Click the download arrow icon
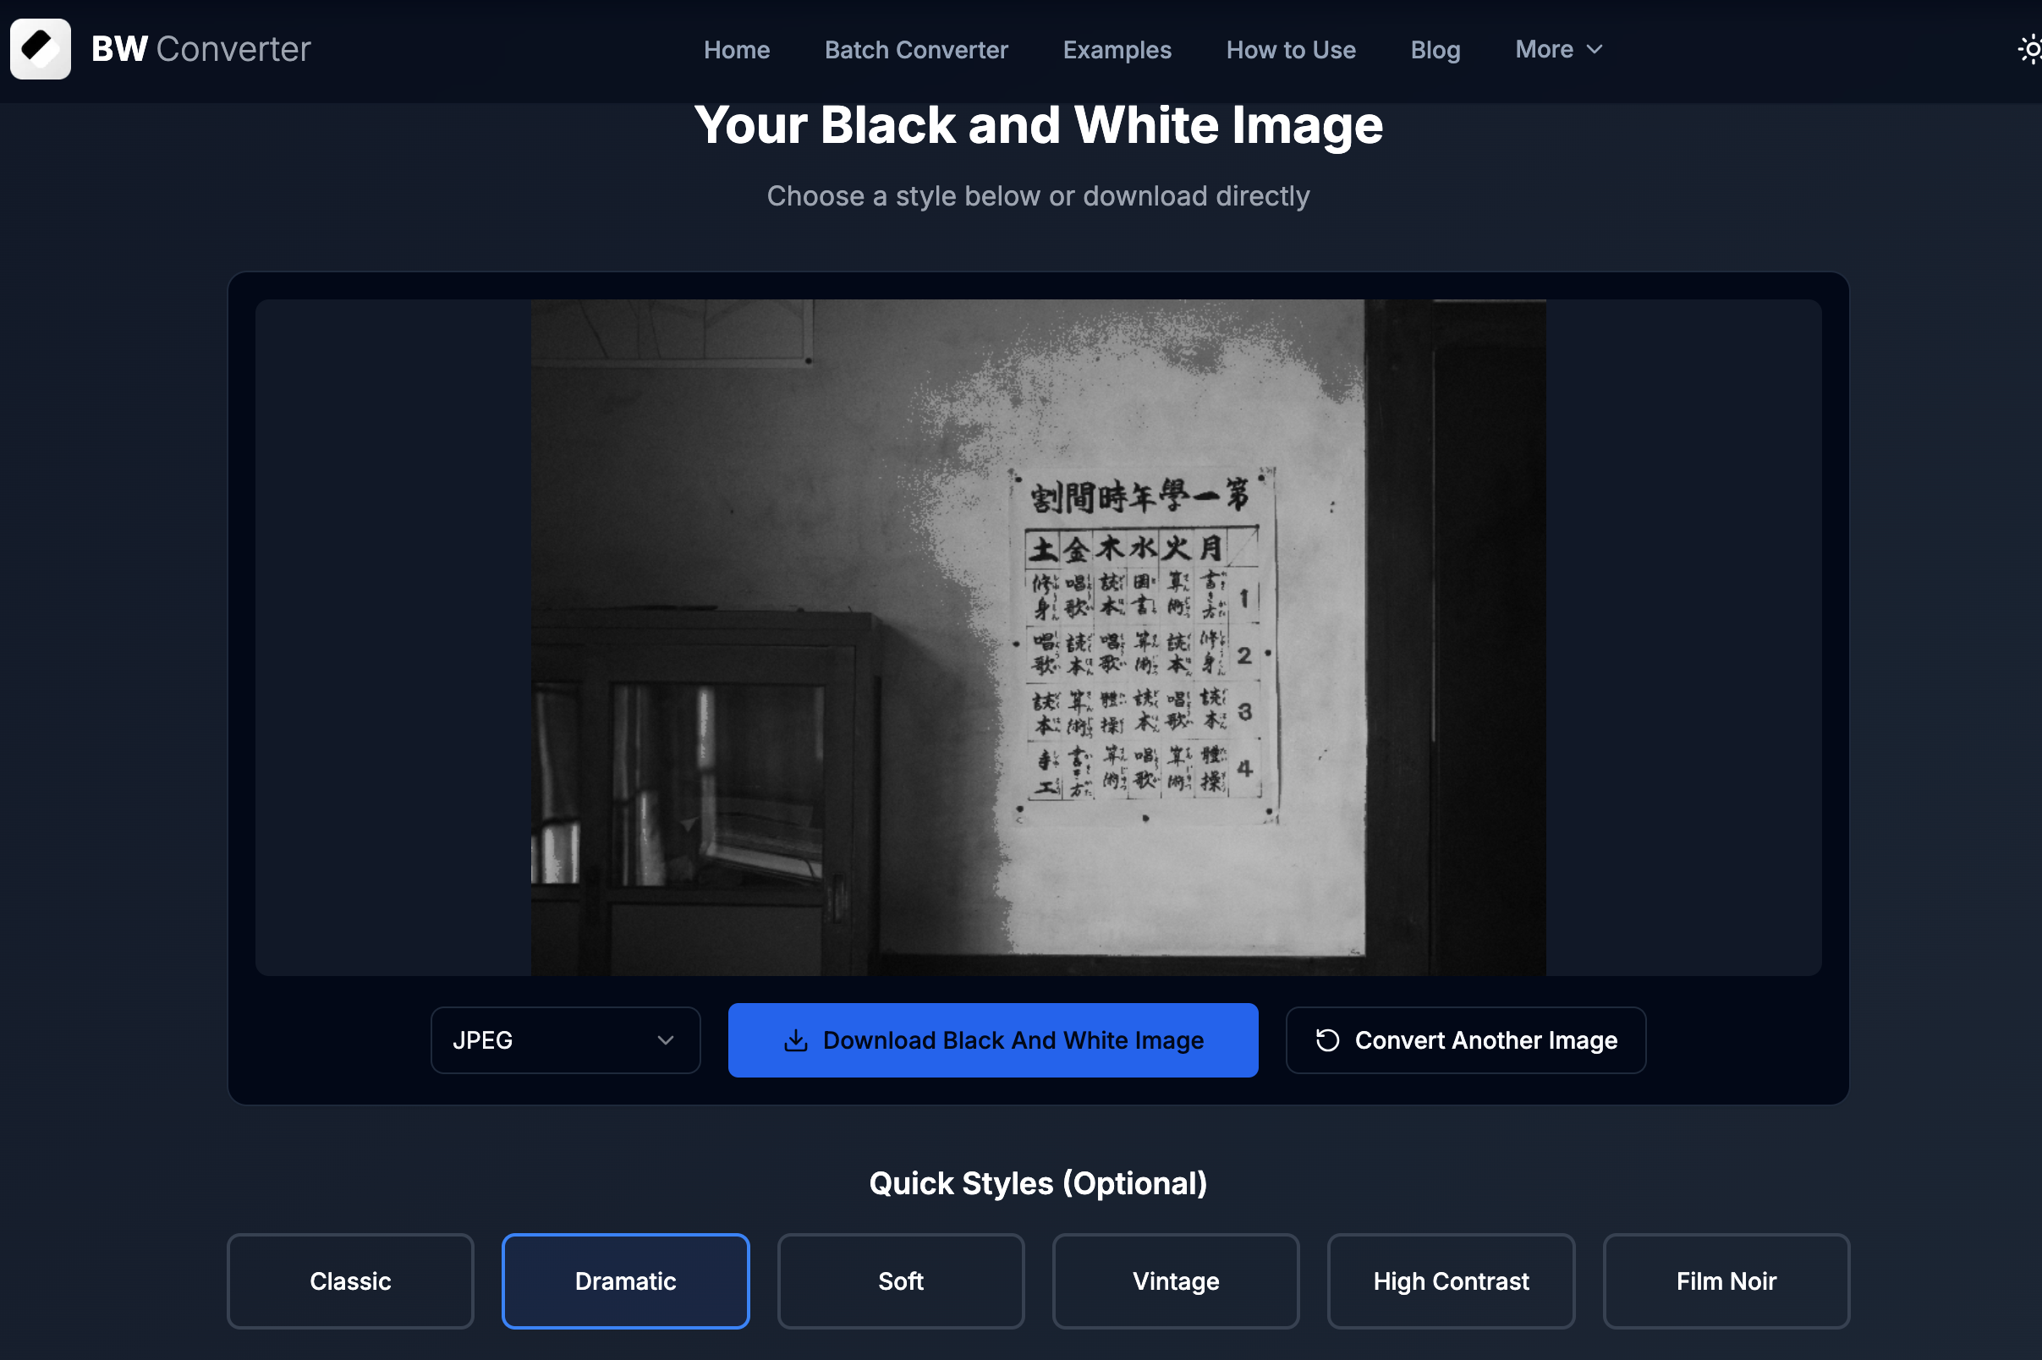Image resolution: width=2042 pixels, height=1360 pixels. [795, 1040]
